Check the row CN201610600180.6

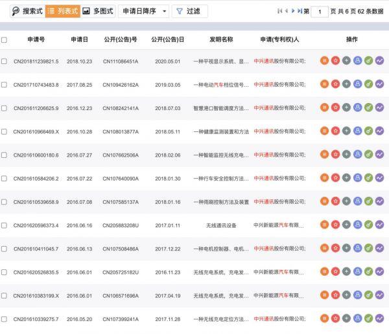pyautogui.click(x=4, y=155)
